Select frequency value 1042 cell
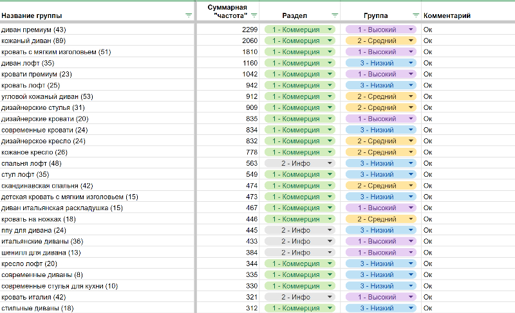Image resolution: width=515 pixels, height=313 pixels. [229, 74]
